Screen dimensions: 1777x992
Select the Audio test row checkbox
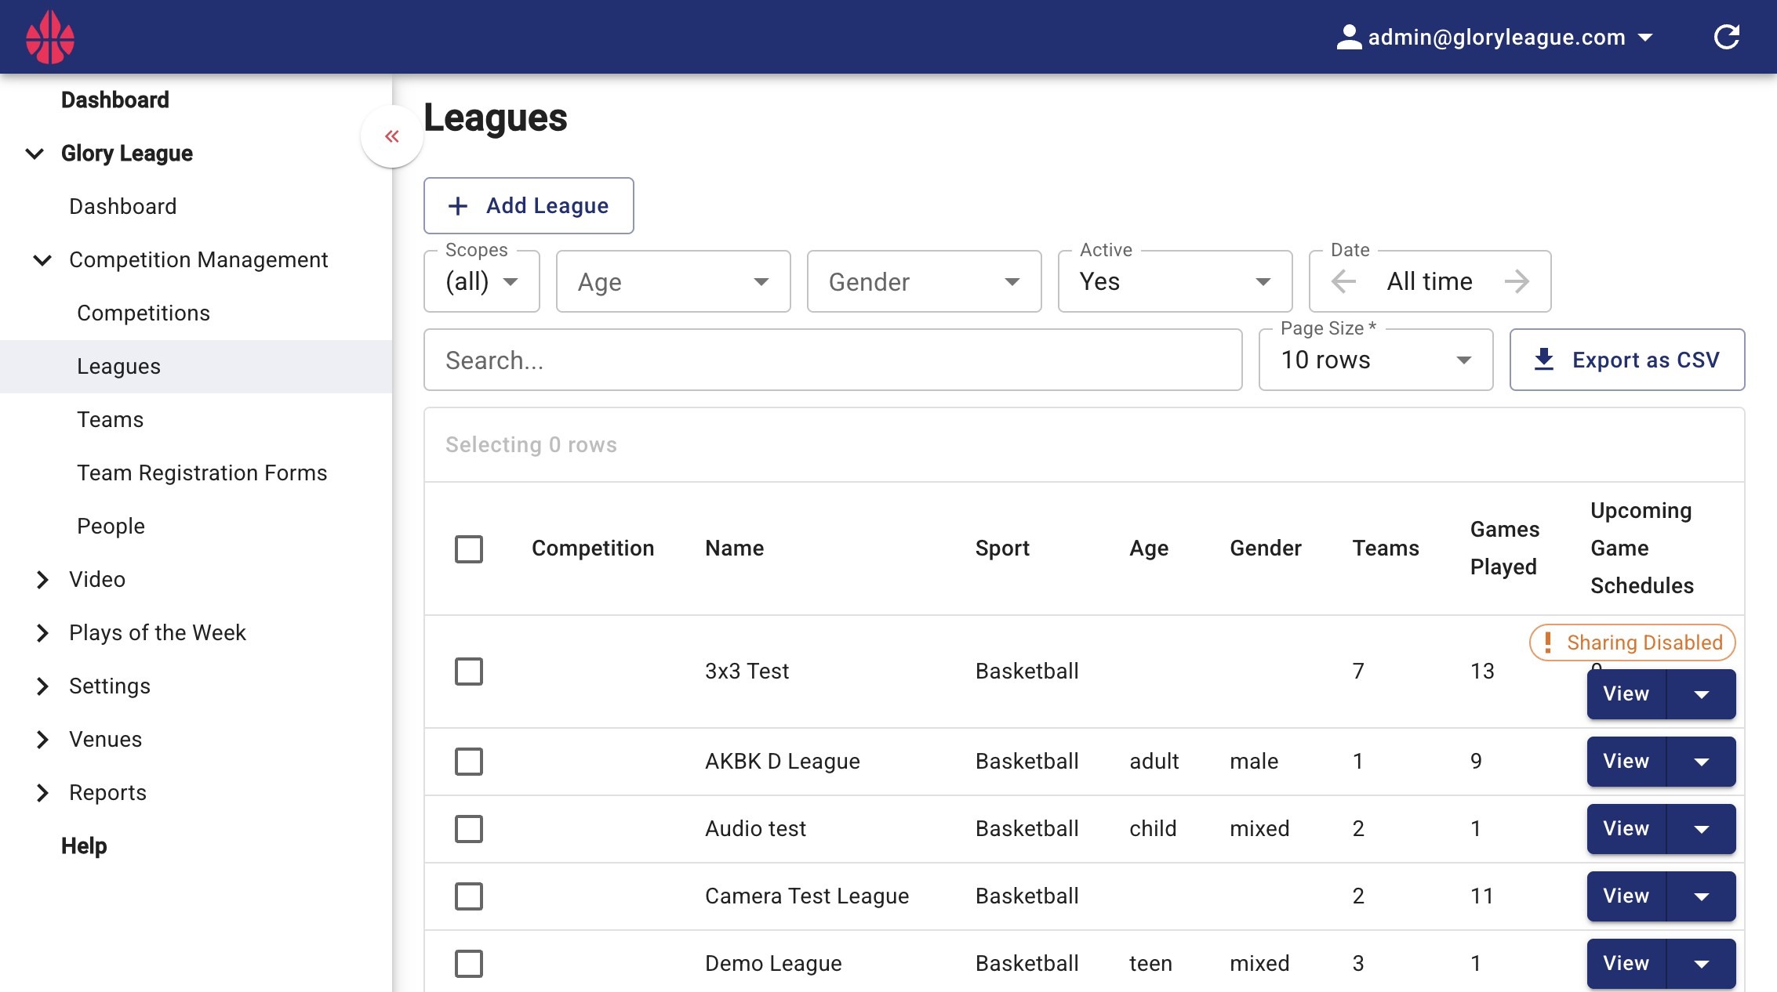click(x=469, y=829)
